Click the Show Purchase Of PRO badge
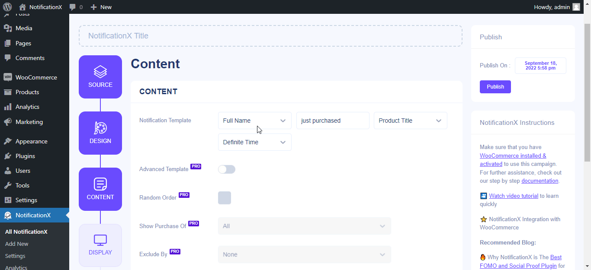 coord(193,223)
